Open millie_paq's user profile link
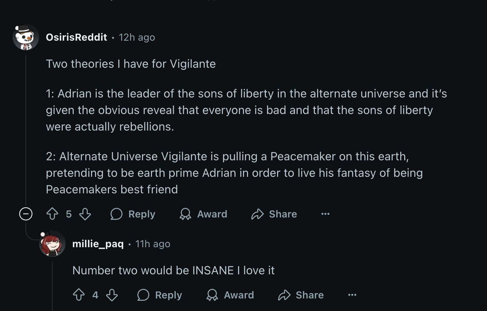The width and height of the screenshot is (487, 311). click(x=98, y=244)
